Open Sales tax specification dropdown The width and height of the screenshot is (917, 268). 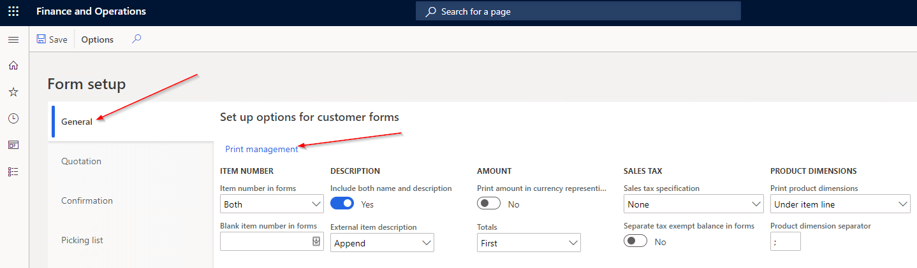(693, 204)
